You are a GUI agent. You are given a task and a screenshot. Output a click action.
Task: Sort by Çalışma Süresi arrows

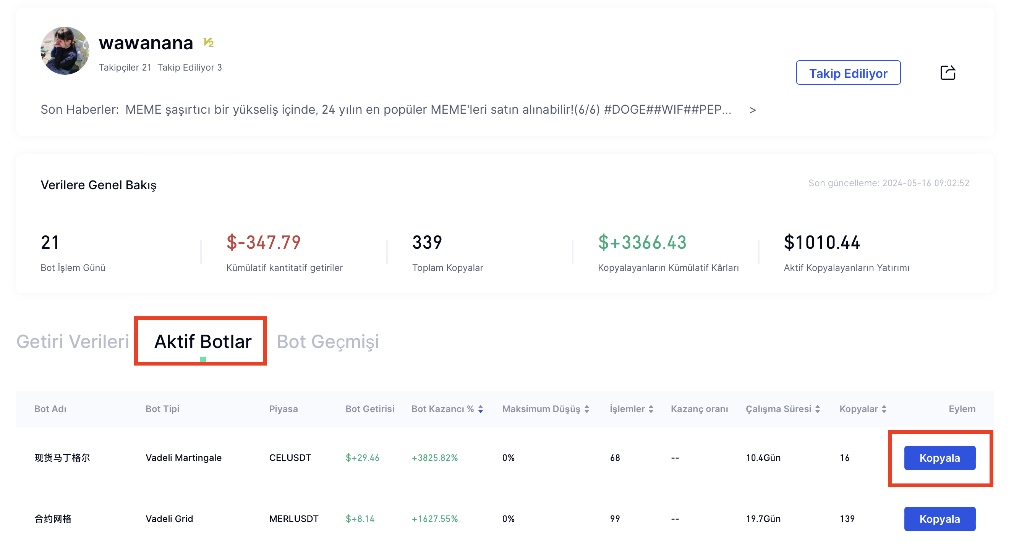818,409
